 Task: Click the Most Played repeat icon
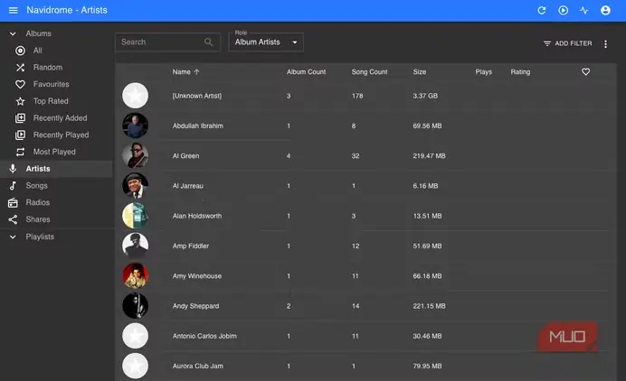[x=21, y=152]
